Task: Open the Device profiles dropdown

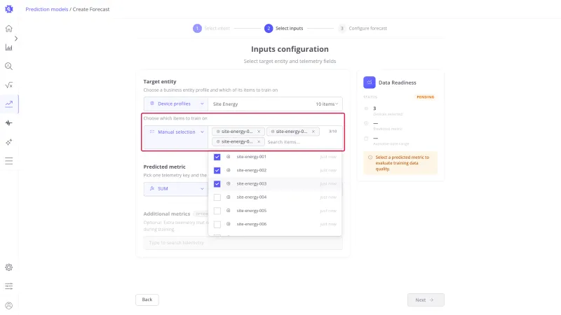Action: (176, 104)
